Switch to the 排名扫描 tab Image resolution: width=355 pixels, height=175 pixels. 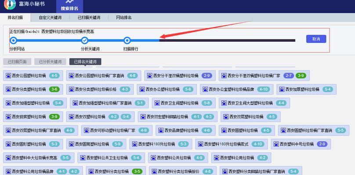click(15, 17)
